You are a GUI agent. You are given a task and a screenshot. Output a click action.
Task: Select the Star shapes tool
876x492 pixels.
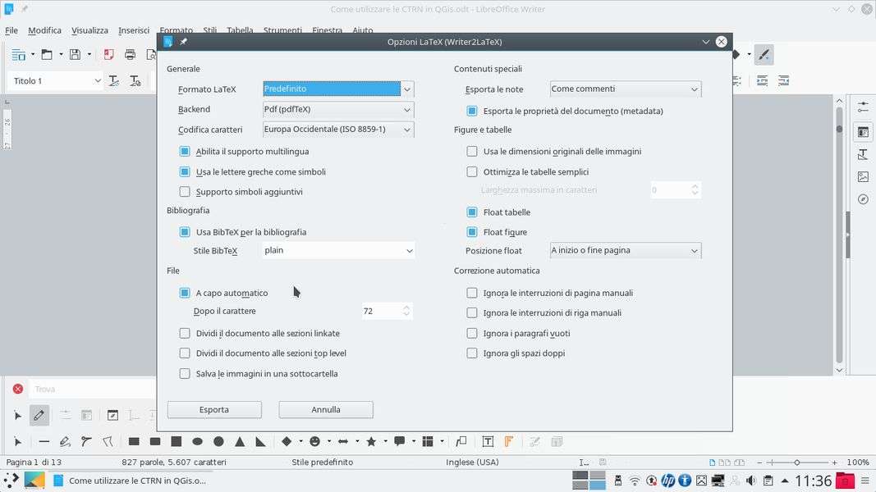pos(372,442)
